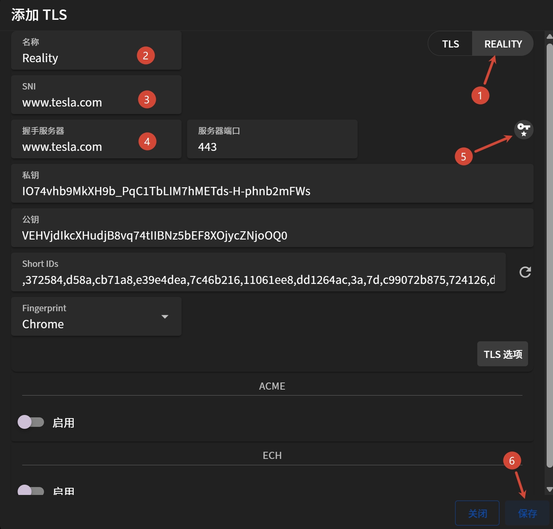Click the scrollbar down arrow
Viewport: 553px width, 529px height.
point(549,489)
